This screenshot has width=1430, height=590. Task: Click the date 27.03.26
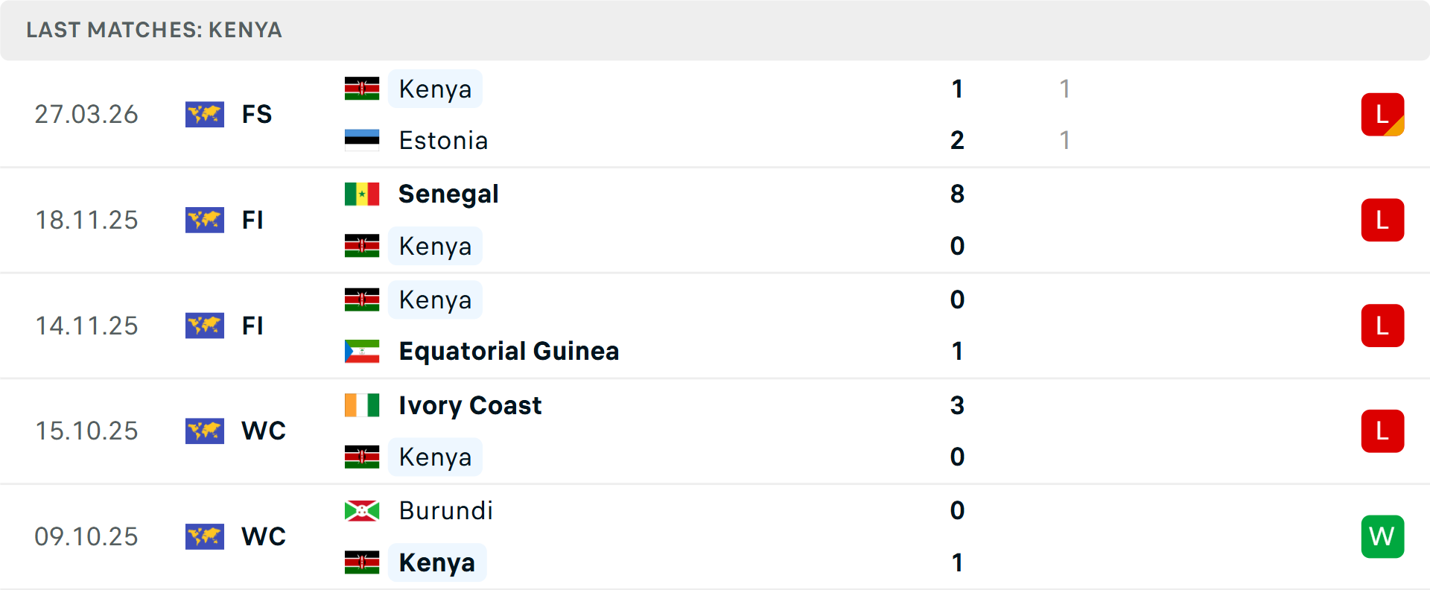[86, 114]
